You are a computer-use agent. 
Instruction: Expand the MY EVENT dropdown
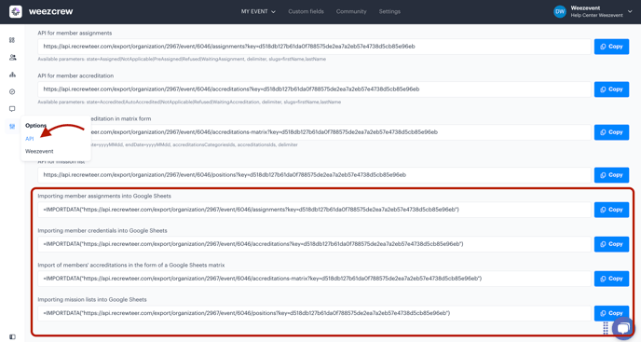coord(258,11)
